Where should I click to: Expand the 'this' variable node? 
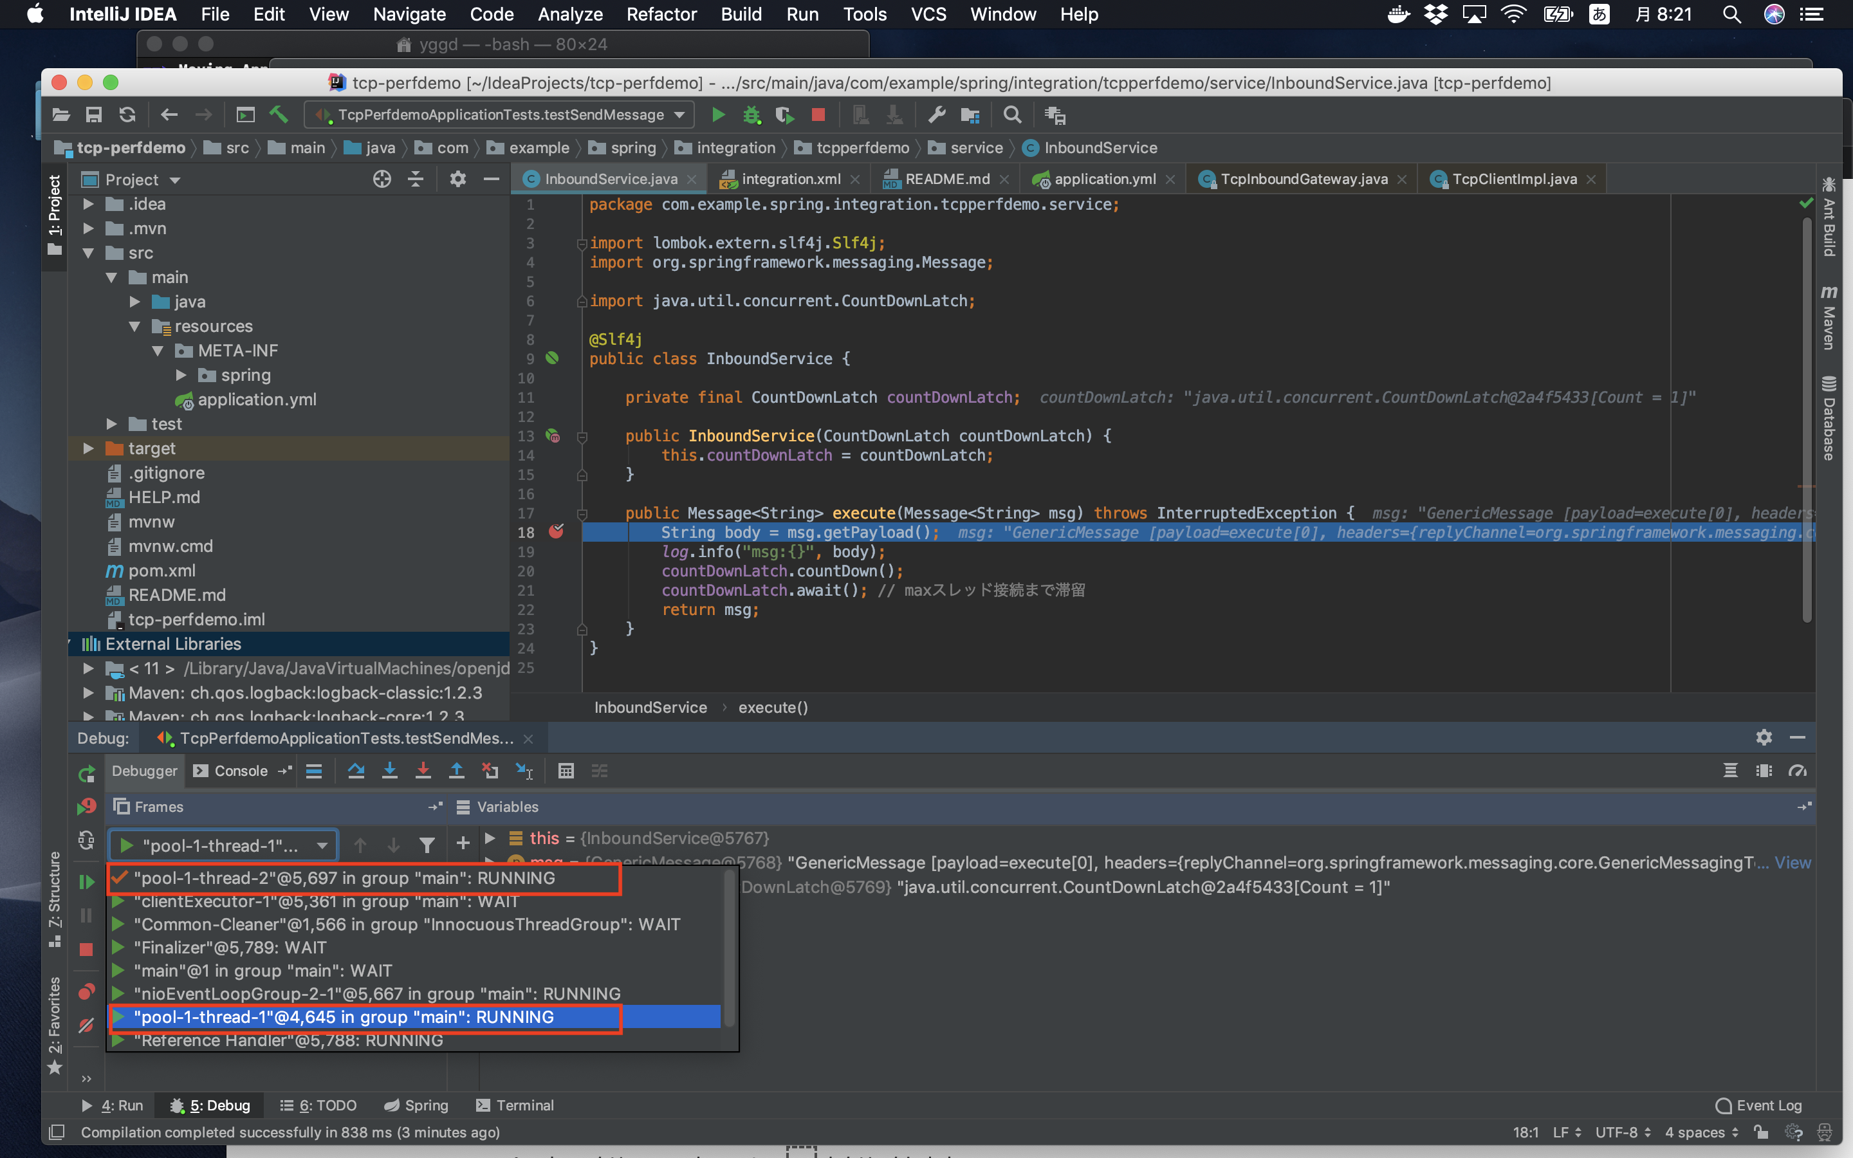click(490, 838)
